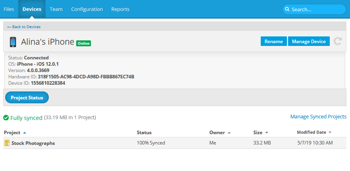Focus the Search input field
350x171 pixels.
click(317, 9)
